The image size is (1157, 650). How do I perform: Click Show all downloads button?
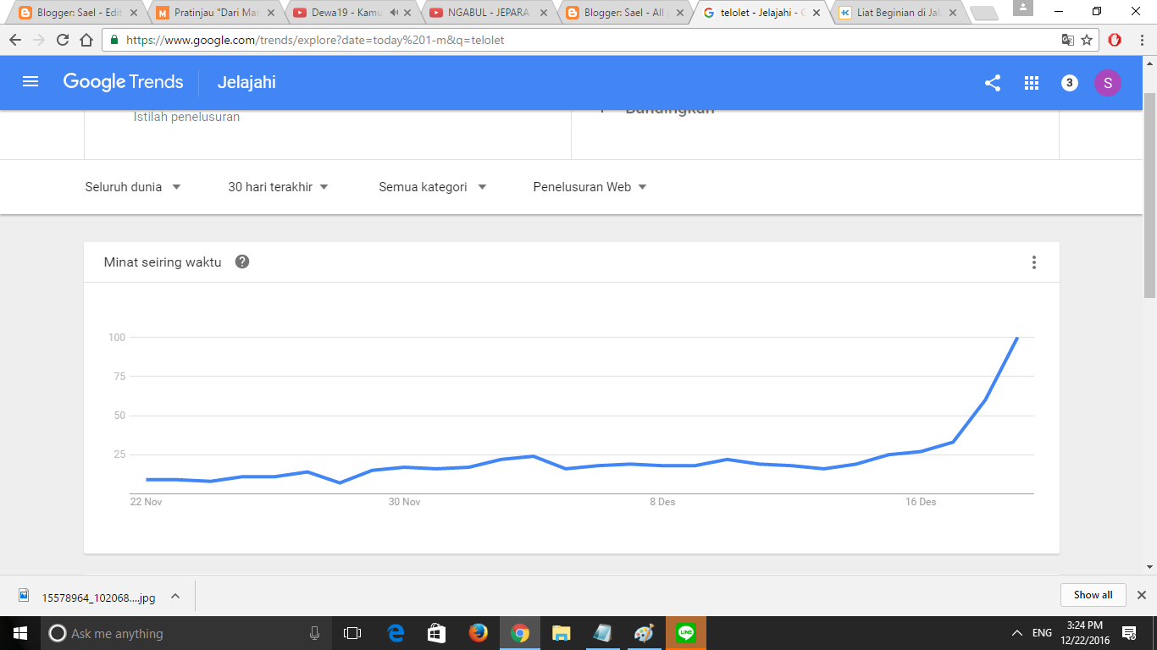[x=1093, y=595]
